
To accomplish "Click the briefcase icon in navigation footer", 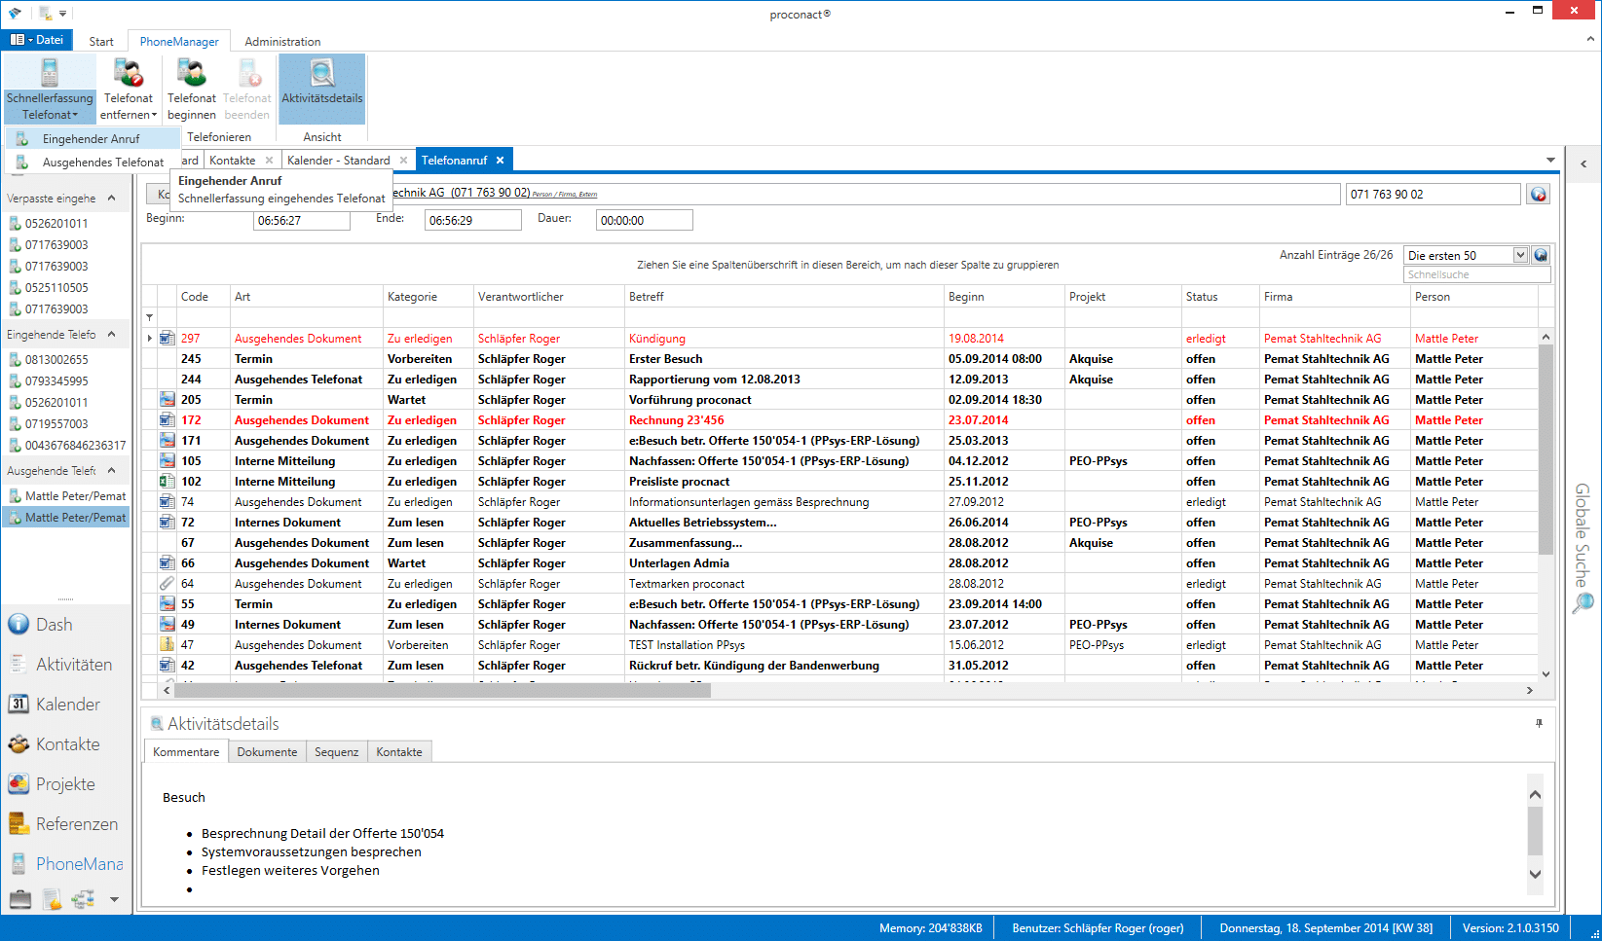I will [x=19, y=899].
